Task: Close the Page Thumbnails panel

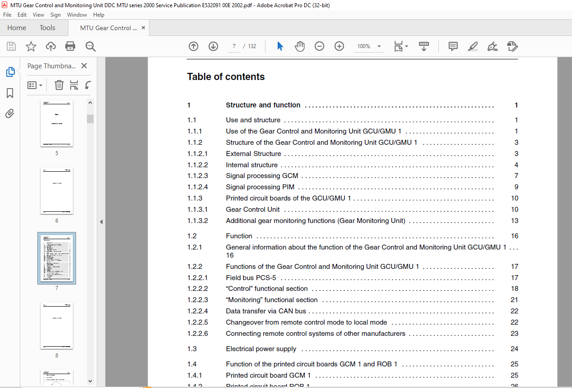Action: tap(84, 66)
